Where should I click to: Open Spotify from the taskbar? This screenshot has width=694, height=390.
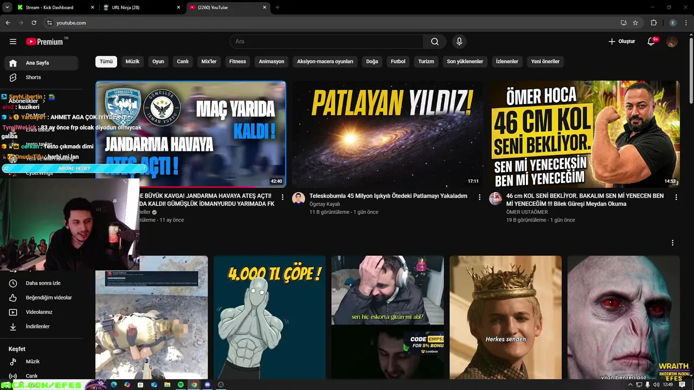(x=181, y=385)
